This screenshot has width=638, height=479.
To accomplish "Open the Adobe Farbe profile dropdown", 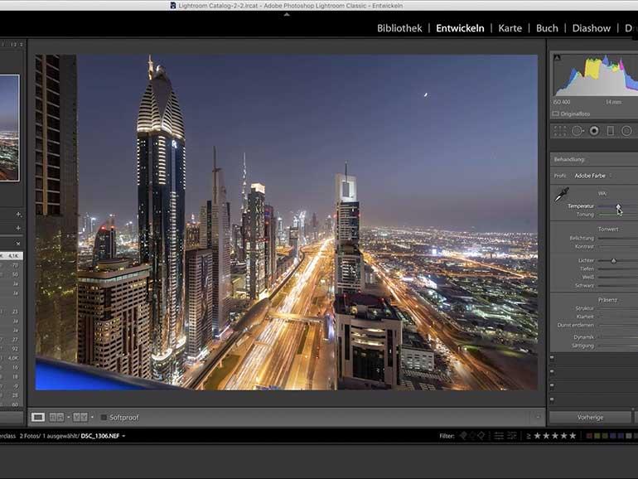I will click(x=592, y=176).
